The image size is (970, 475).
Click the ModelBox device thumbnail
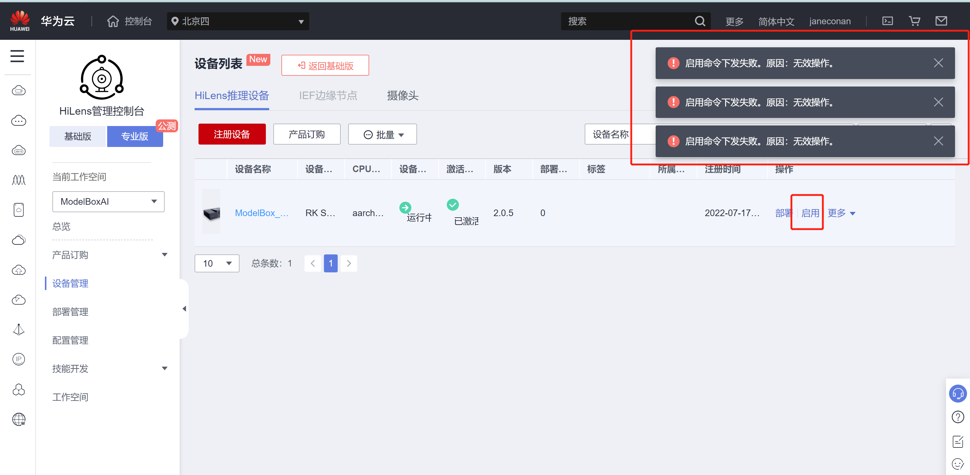tap(211, 213)
